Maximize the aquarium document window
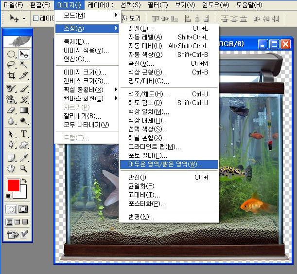Screen dimensions: 297x274 274,44
